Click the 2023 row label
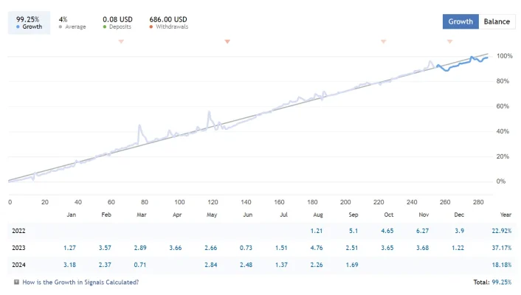 click(18, 248)
